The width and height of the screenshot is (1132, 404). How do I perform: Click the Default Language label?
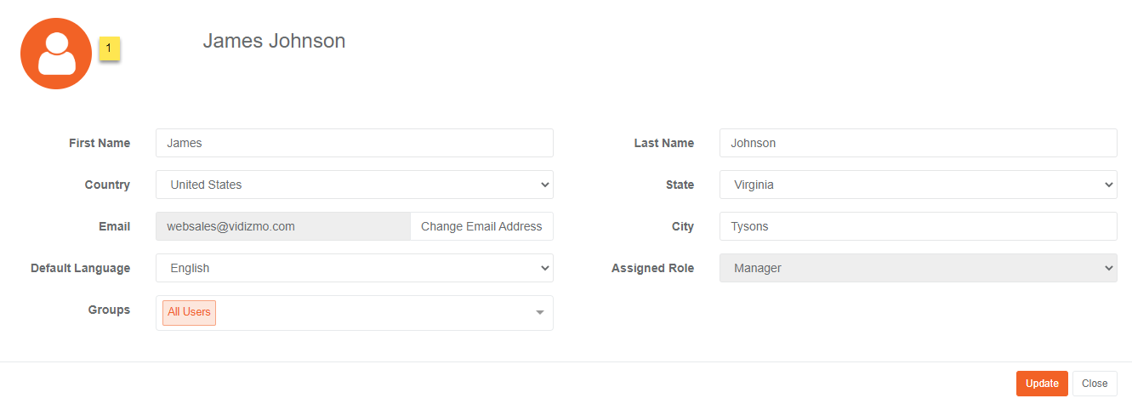[x=81, y=268]
